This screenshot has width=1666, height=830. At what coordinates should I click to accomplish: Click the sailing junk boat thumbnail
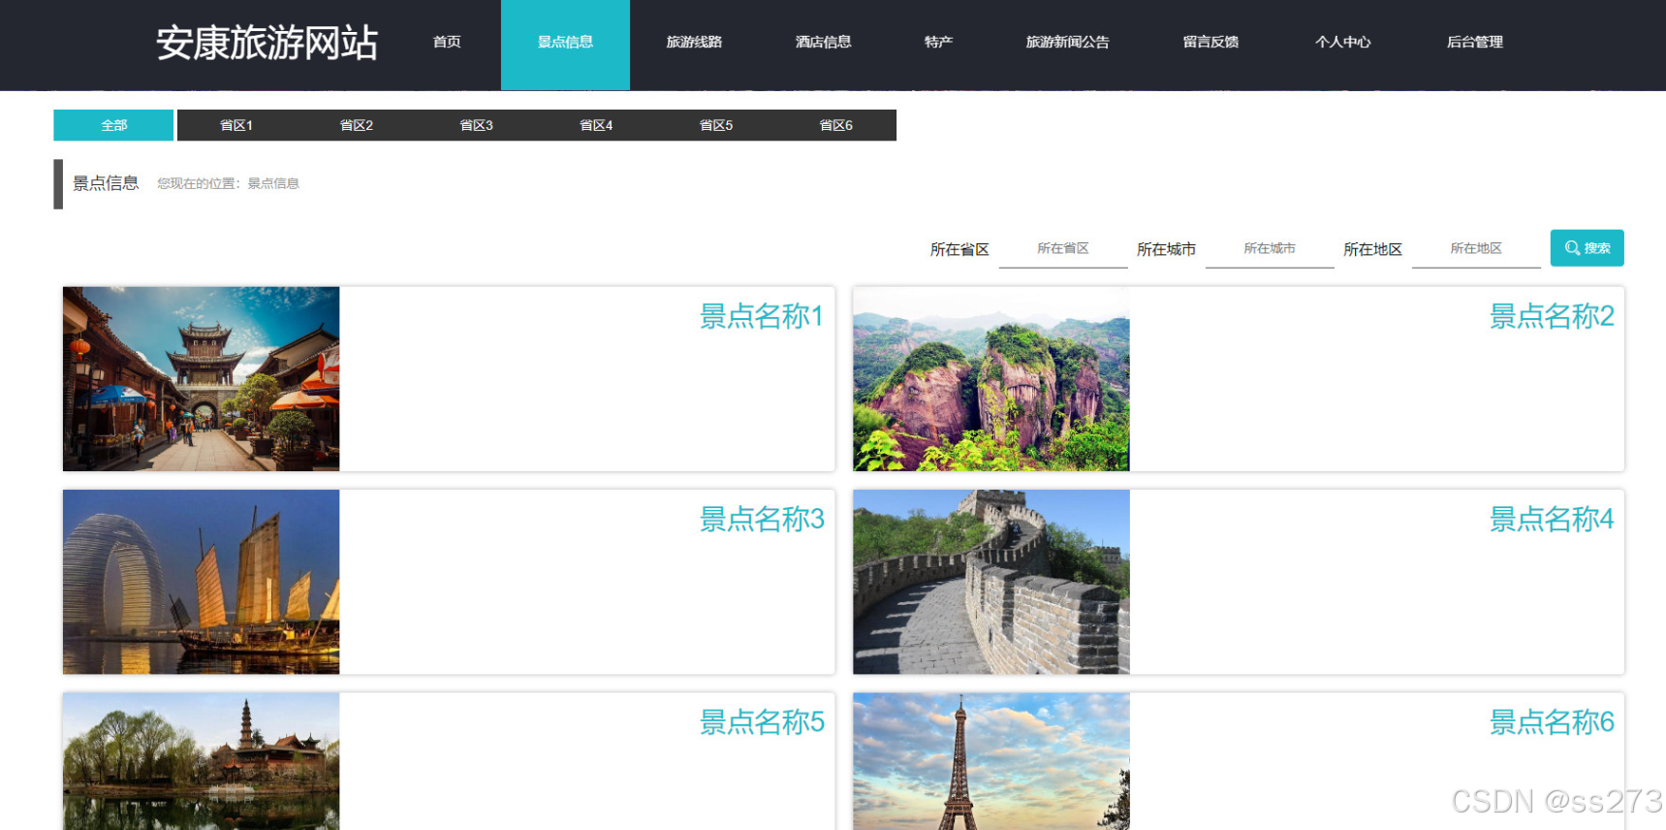[x=202, y=582]
